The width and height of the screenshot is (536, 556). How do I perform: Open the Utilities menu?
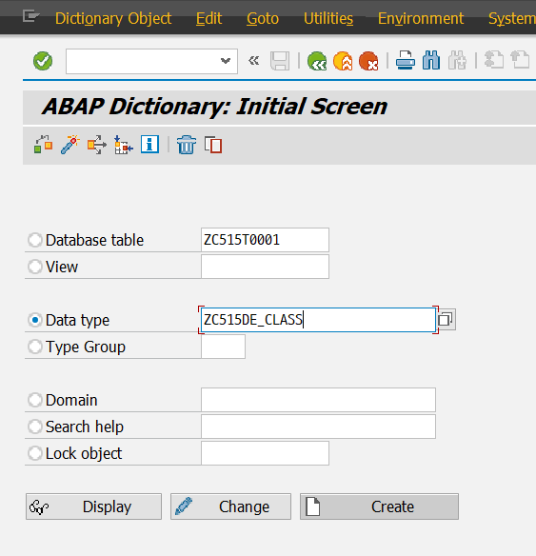point(328,18)
